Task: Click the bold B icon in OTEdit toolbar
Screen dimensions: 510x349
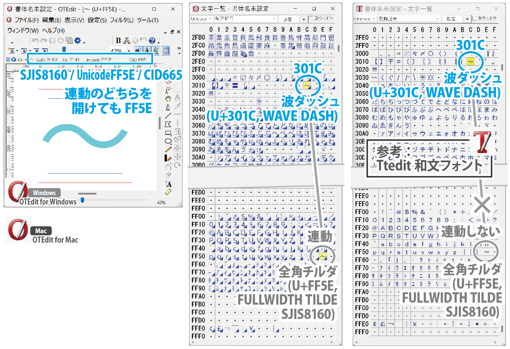Action: click(x=118, y=41)
